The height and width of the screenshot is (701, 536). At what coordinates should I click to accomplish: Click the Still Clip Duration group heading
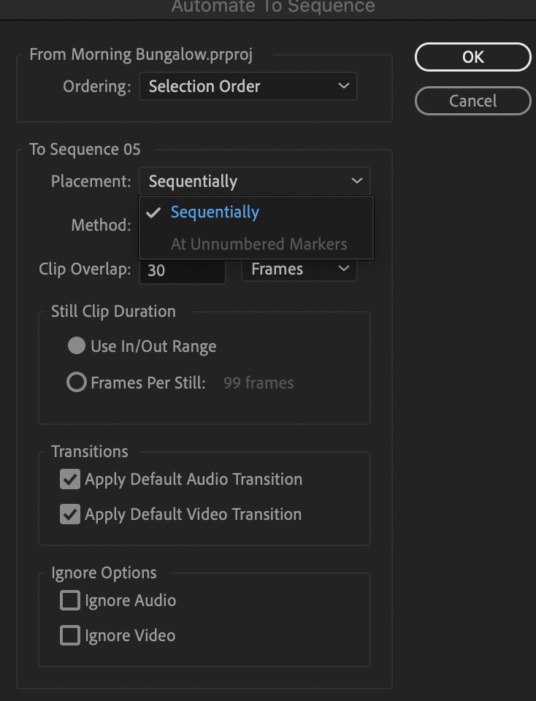pos(112,311)
